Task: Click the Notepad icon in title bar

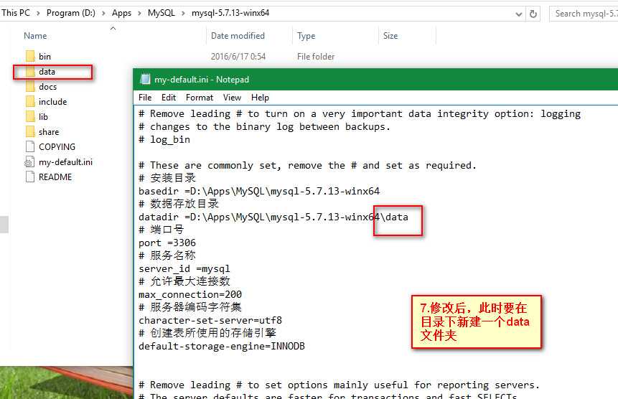Action: pyautogui.click(x=146, y=80)
